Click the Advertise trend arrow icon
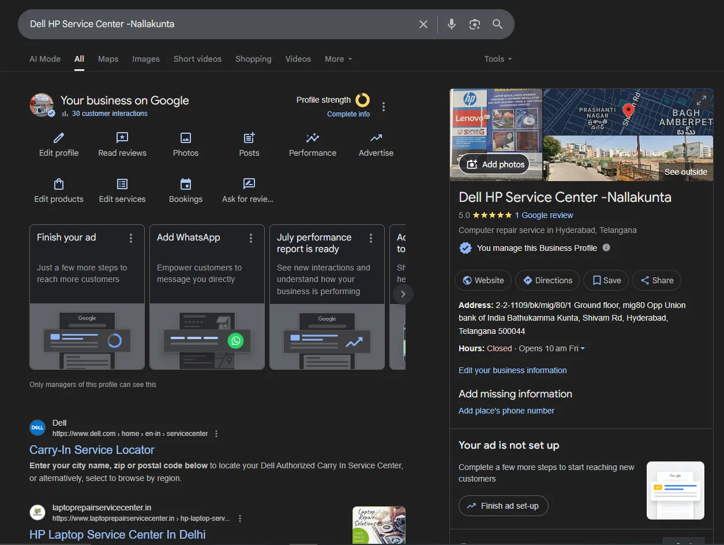The image size is (724, 545). point(376,138)
